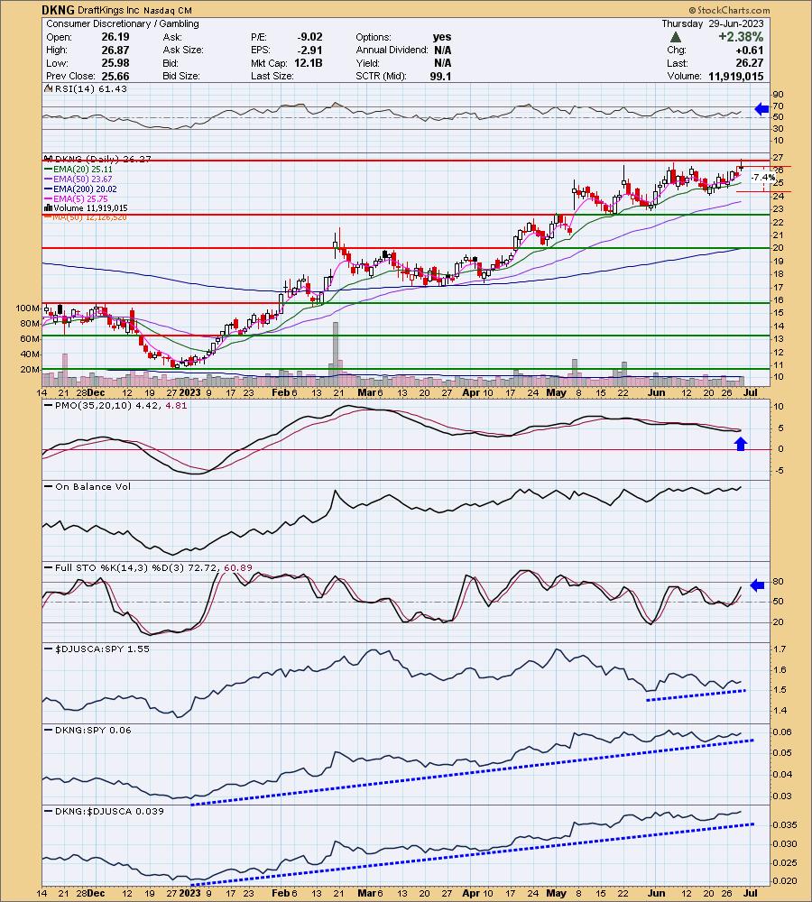Click the Open value 26.19
This screenshot has height=902, width=812.
(115, 37)
